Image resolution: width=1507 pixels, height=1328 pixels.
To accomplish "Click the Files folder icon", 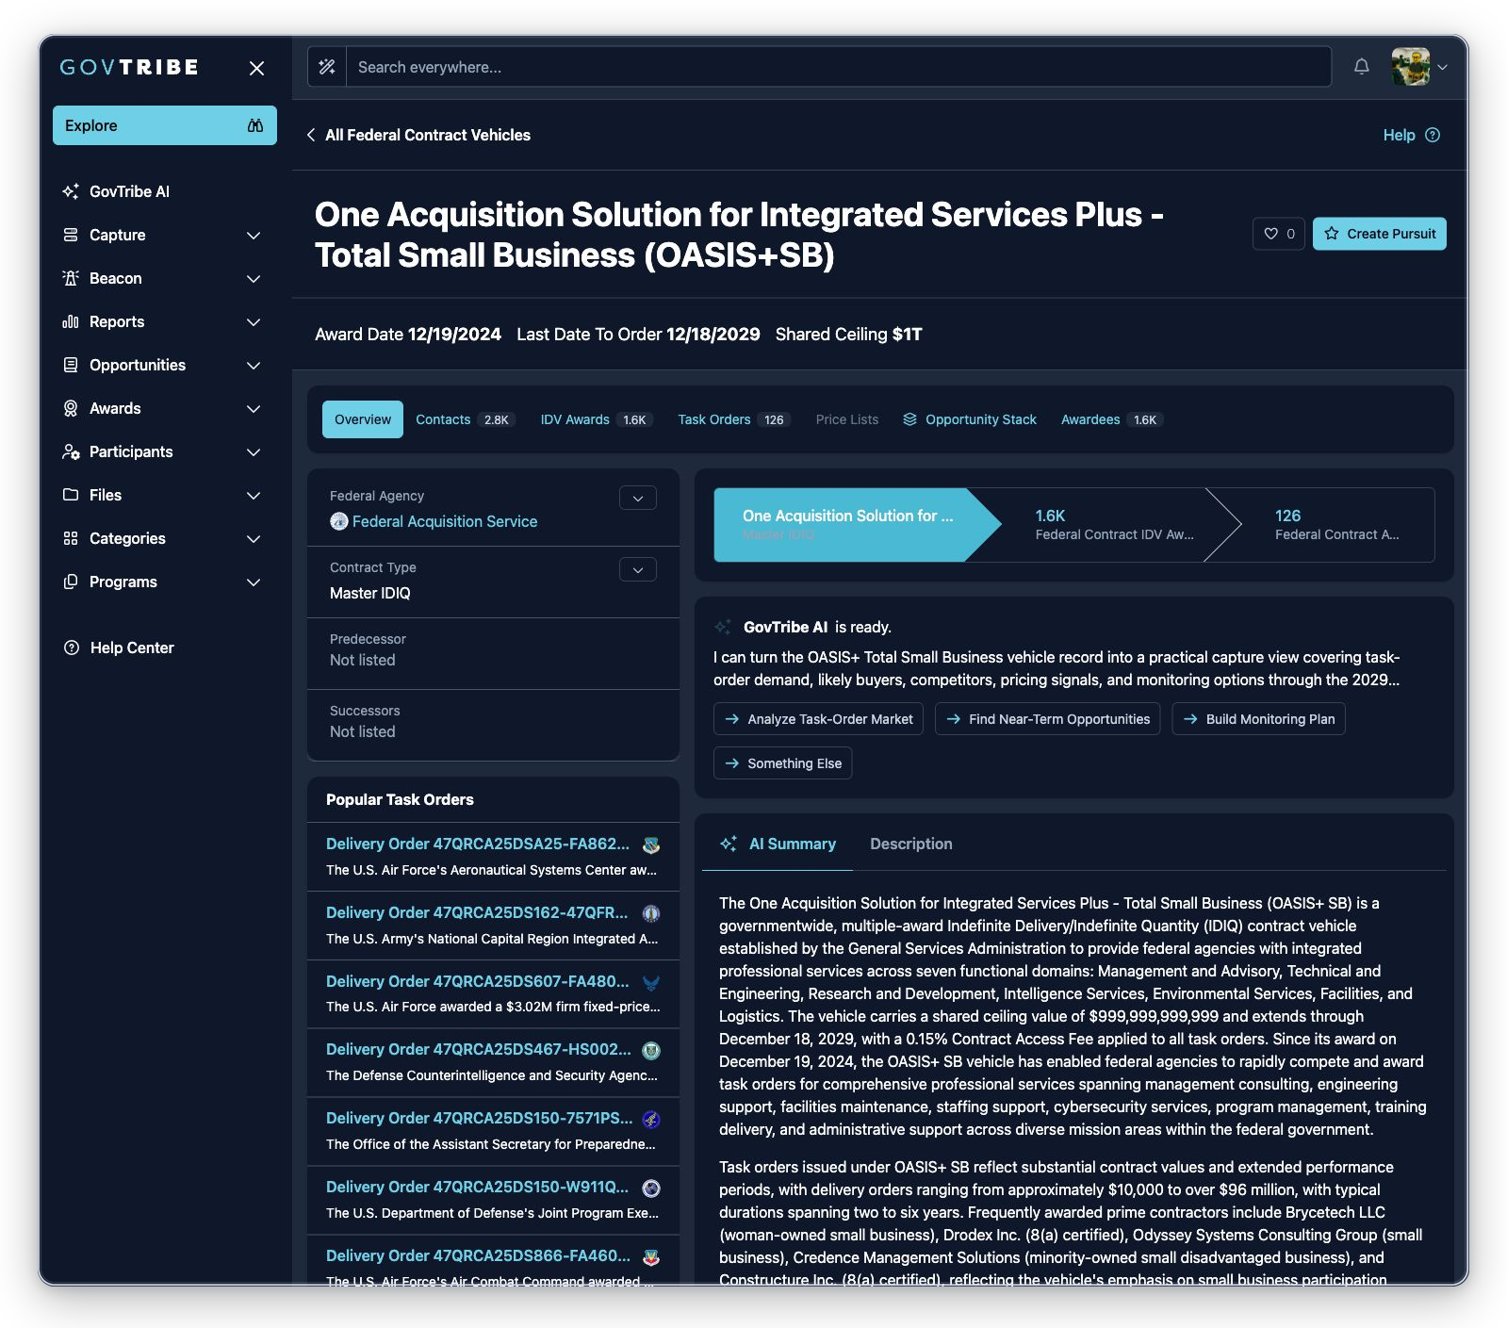I will (x=71, y=495).
